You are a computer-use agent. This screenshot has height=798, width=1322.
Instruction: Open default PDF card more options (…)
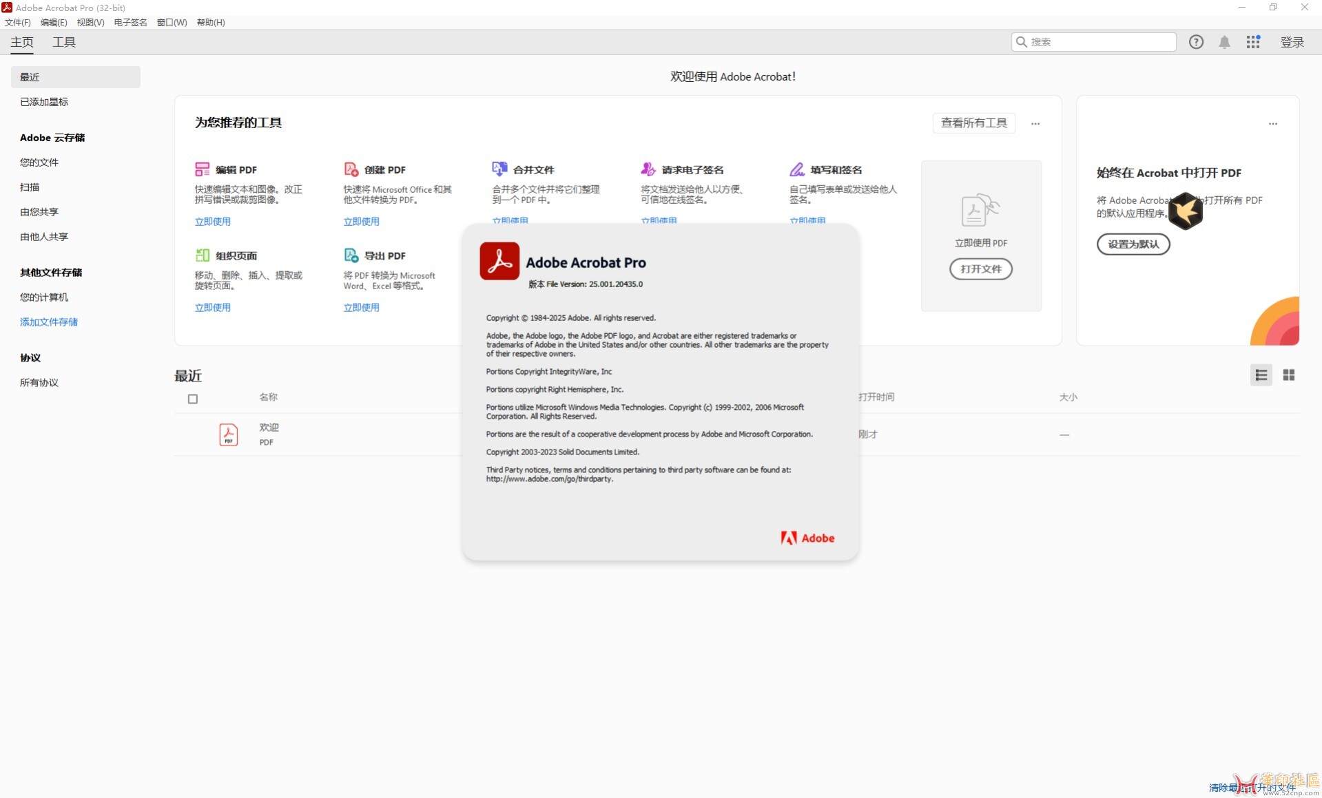coord(1273,124)
